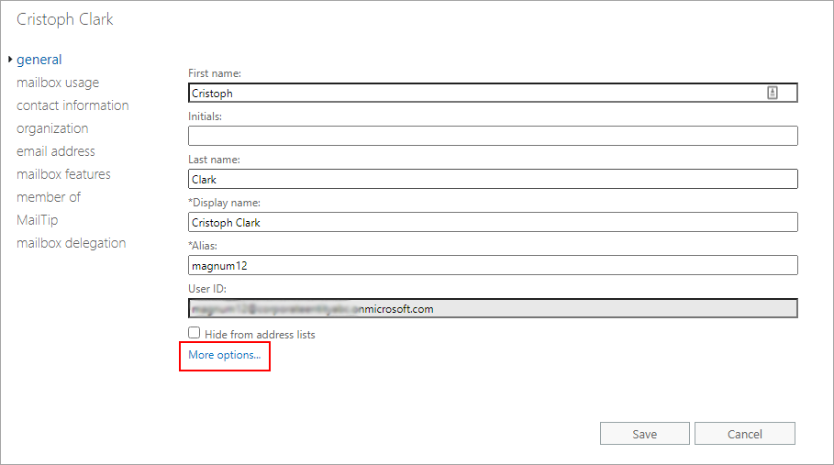Select the MailTip section

pyautogui.click(x=37, y=220)
